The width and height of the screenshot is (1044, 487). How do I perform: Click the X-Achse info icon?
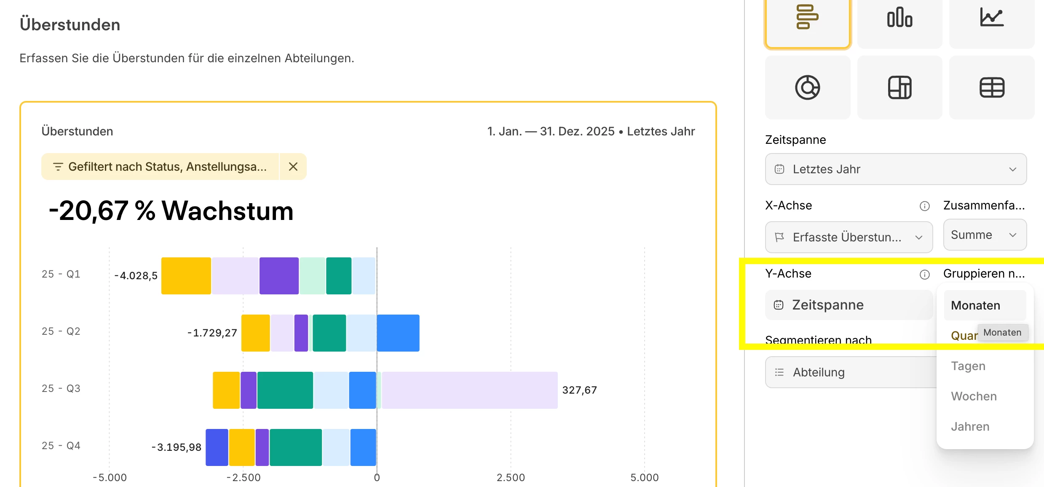[x=924, y=206]
